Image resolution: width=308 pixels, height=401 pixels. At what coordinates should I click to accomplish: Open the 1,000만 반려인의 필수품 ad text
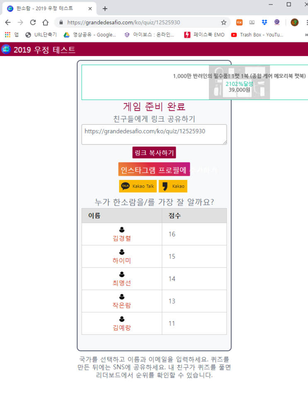(x=239, y=76)
